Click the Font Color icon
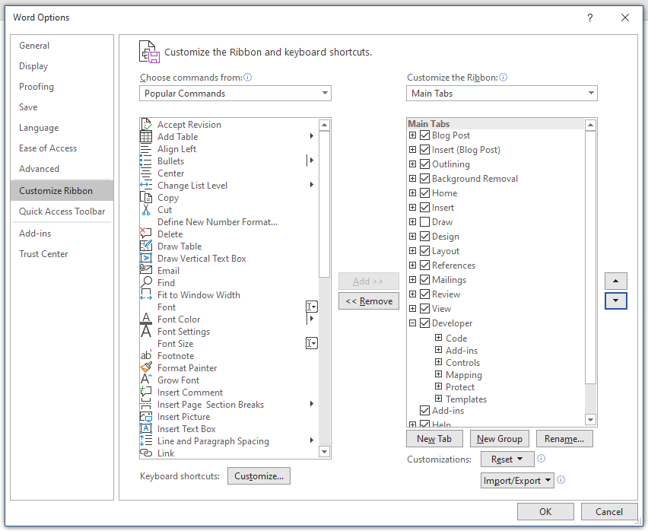Screen dimensions: 648x531 point(146,319)
